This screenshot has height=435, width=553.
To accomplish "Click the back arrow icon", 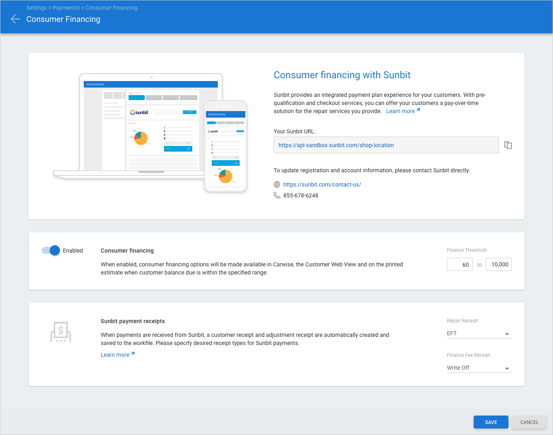I will point(15,19).
